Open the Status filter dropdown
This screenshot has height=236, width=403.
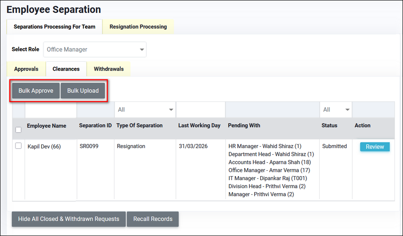pyautogui.click(x=336, y=110)
